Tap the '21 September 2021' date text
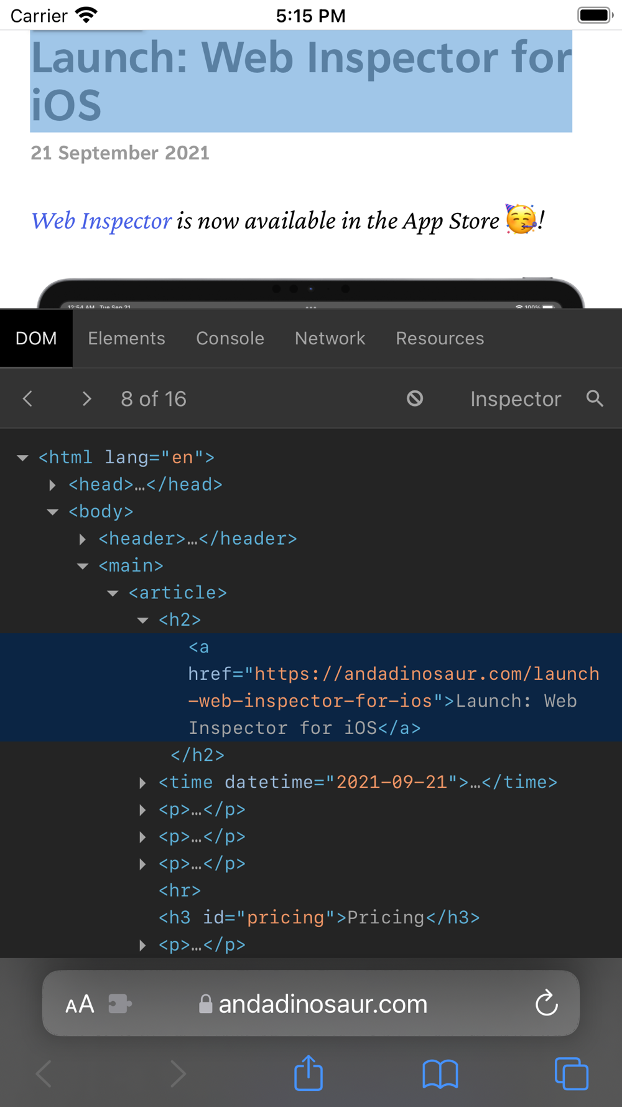The height and width of the screenshot is (1107, 622). [x=120, y=153]
